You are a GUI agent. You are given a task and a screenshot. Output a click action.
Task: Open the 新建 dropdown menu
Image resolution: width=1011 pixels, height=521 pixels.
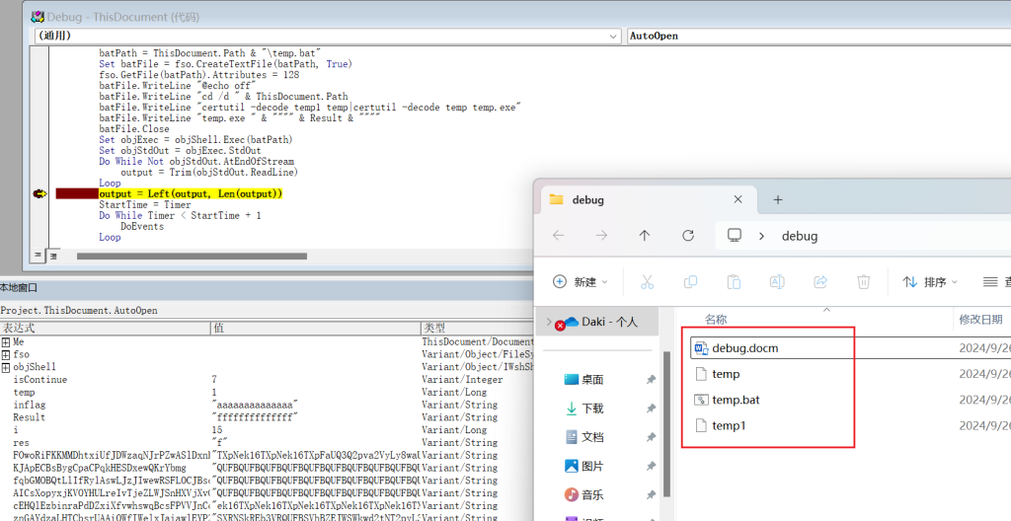[x=581, y=282]
